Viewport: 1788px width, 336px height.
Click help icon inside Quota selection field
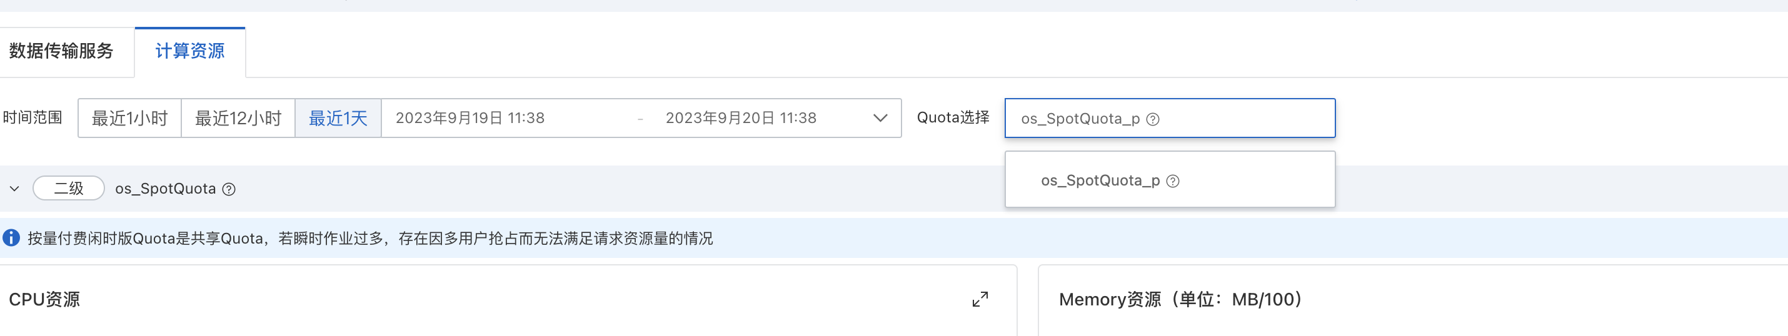click(1152, 119)
